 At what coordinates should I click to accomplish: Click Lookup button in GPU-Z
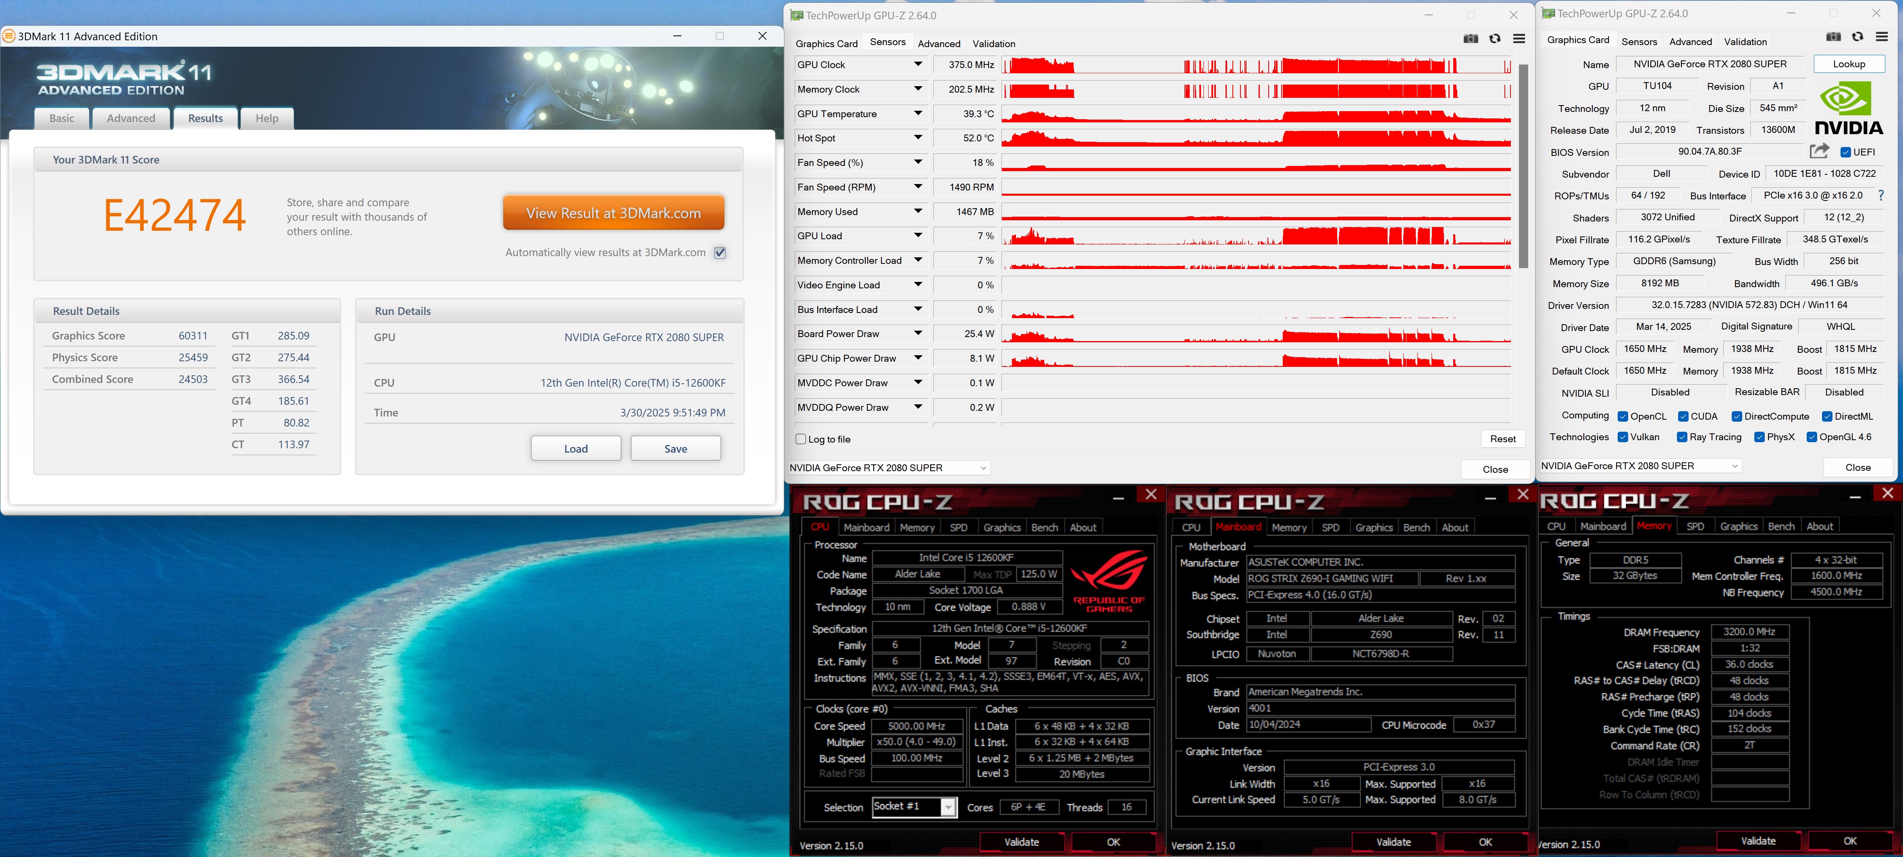(x=1848, y=64)
